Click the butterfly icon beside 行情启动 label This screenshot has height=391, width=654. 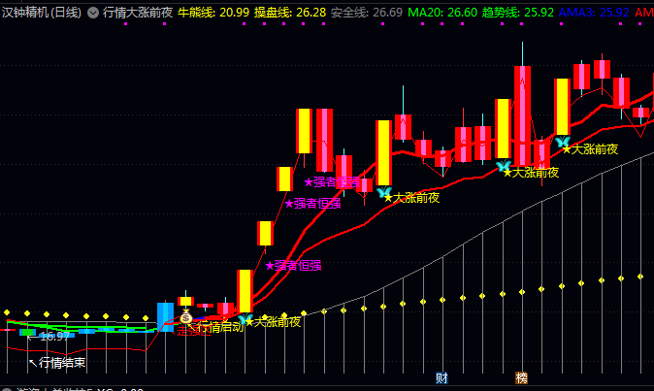[244, 319]
